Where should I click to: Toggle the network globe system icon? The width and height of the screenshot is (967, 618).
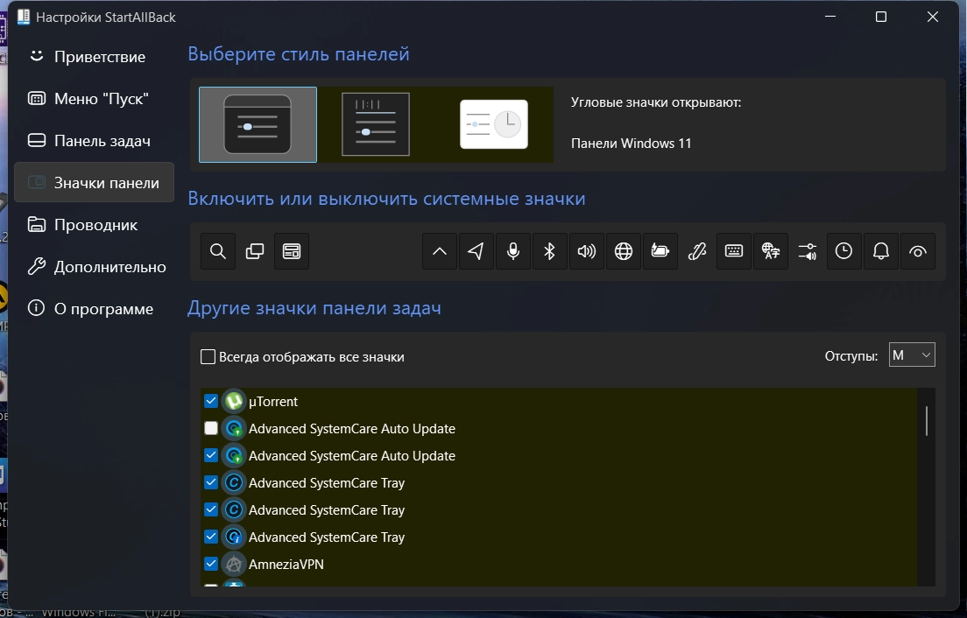pyautogui.click(x=624, y=252)
